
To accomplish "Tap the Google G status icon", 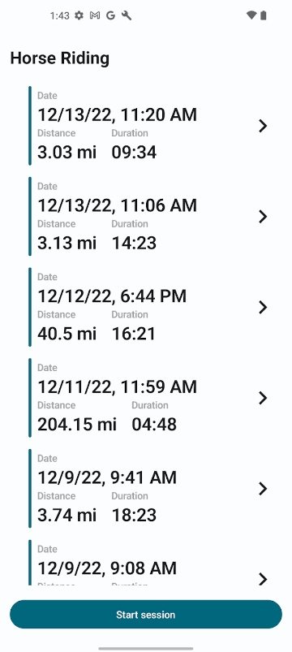I will pos(110,15).
